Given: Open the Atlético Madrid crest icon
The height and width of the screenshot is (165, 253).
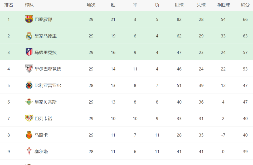Looking at the screenshot, I should (29, 52).
